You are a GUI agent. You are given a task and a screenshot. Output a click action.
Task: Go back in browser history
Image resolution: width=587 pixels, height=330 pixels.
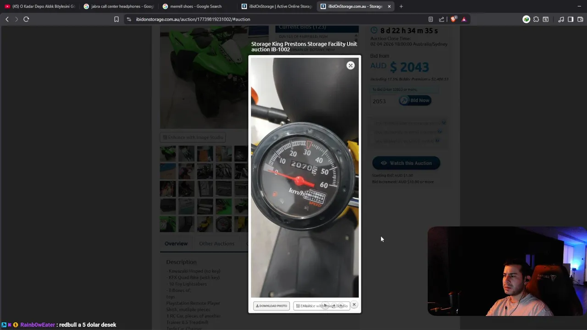tap(7, 19)
